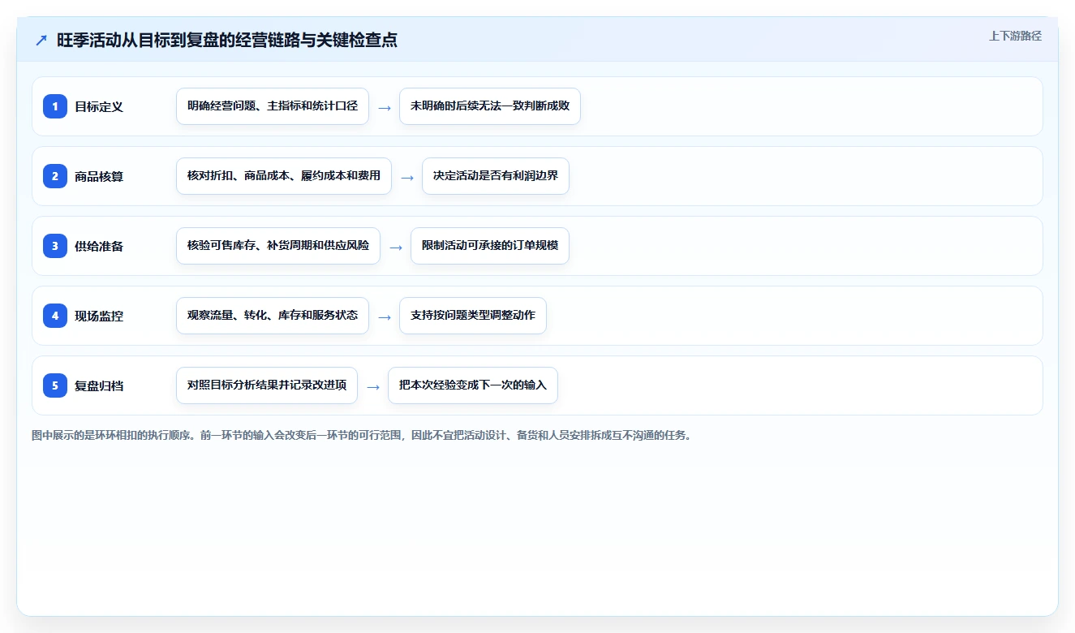Screen dimensions: 1075x633
Task: Click the arrow in the 目标定义 row
Action: [x=385, y=107]
